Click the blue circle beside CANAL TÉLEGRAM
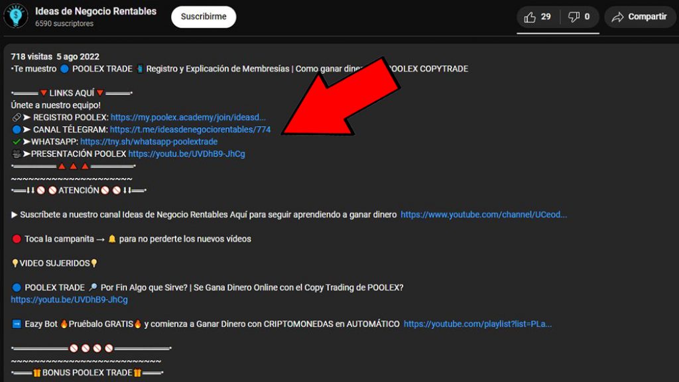Image resolution: width=679 pixels, height=382 pixels. 17,130
